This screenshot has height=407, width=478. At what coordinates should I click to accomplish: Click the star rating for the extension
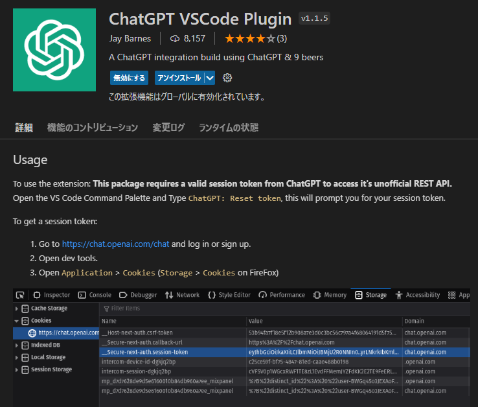[249, 38]
